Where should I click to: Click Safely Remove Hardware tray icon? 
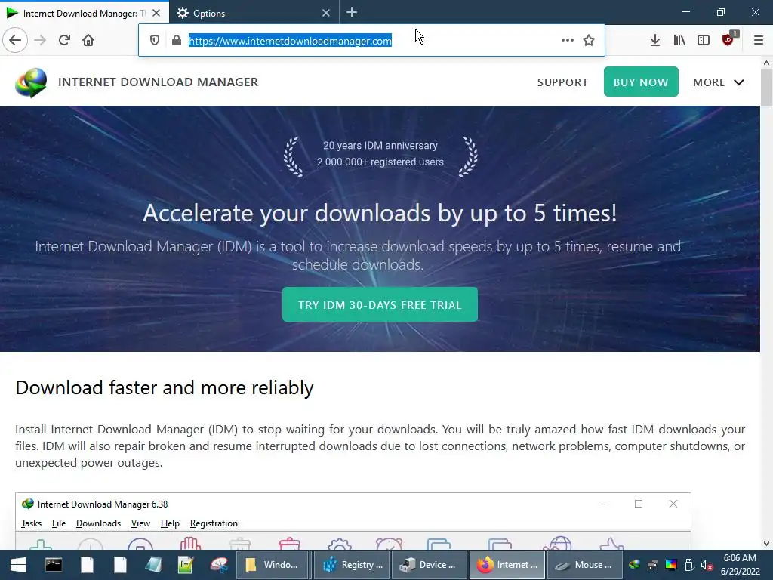(690, 565)
